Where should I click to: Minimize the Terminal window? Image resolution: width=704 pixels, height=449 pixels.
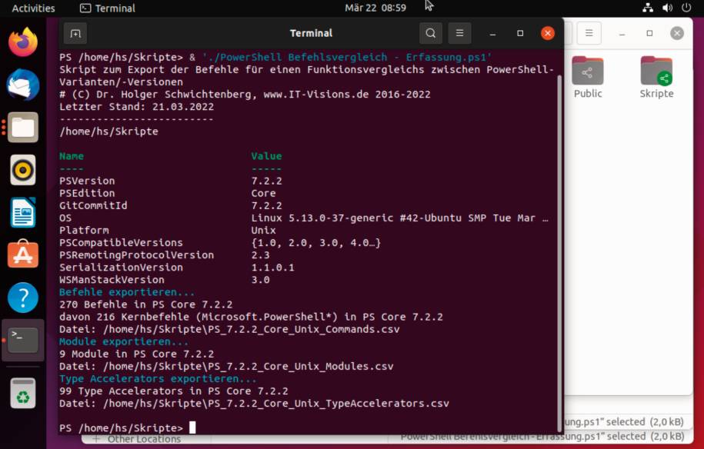[492, 33]
